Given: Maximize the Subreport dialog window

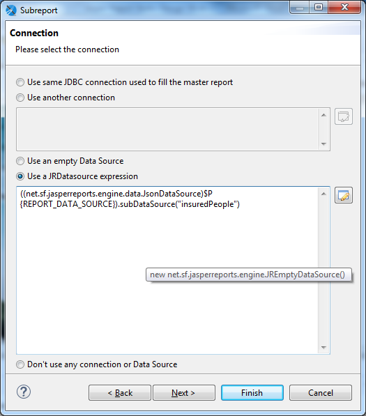Looking at the screenshot, I should 319,7.
